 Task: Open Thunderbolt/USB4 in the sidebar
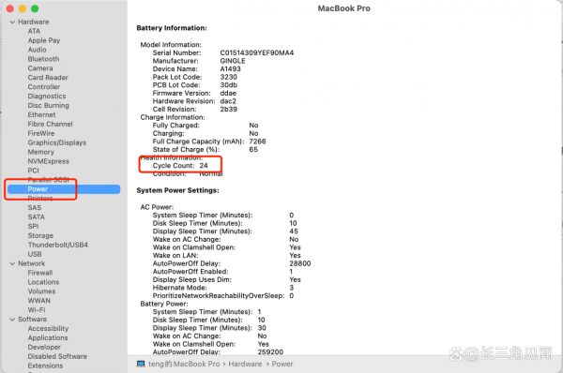[x=58, y=245]
